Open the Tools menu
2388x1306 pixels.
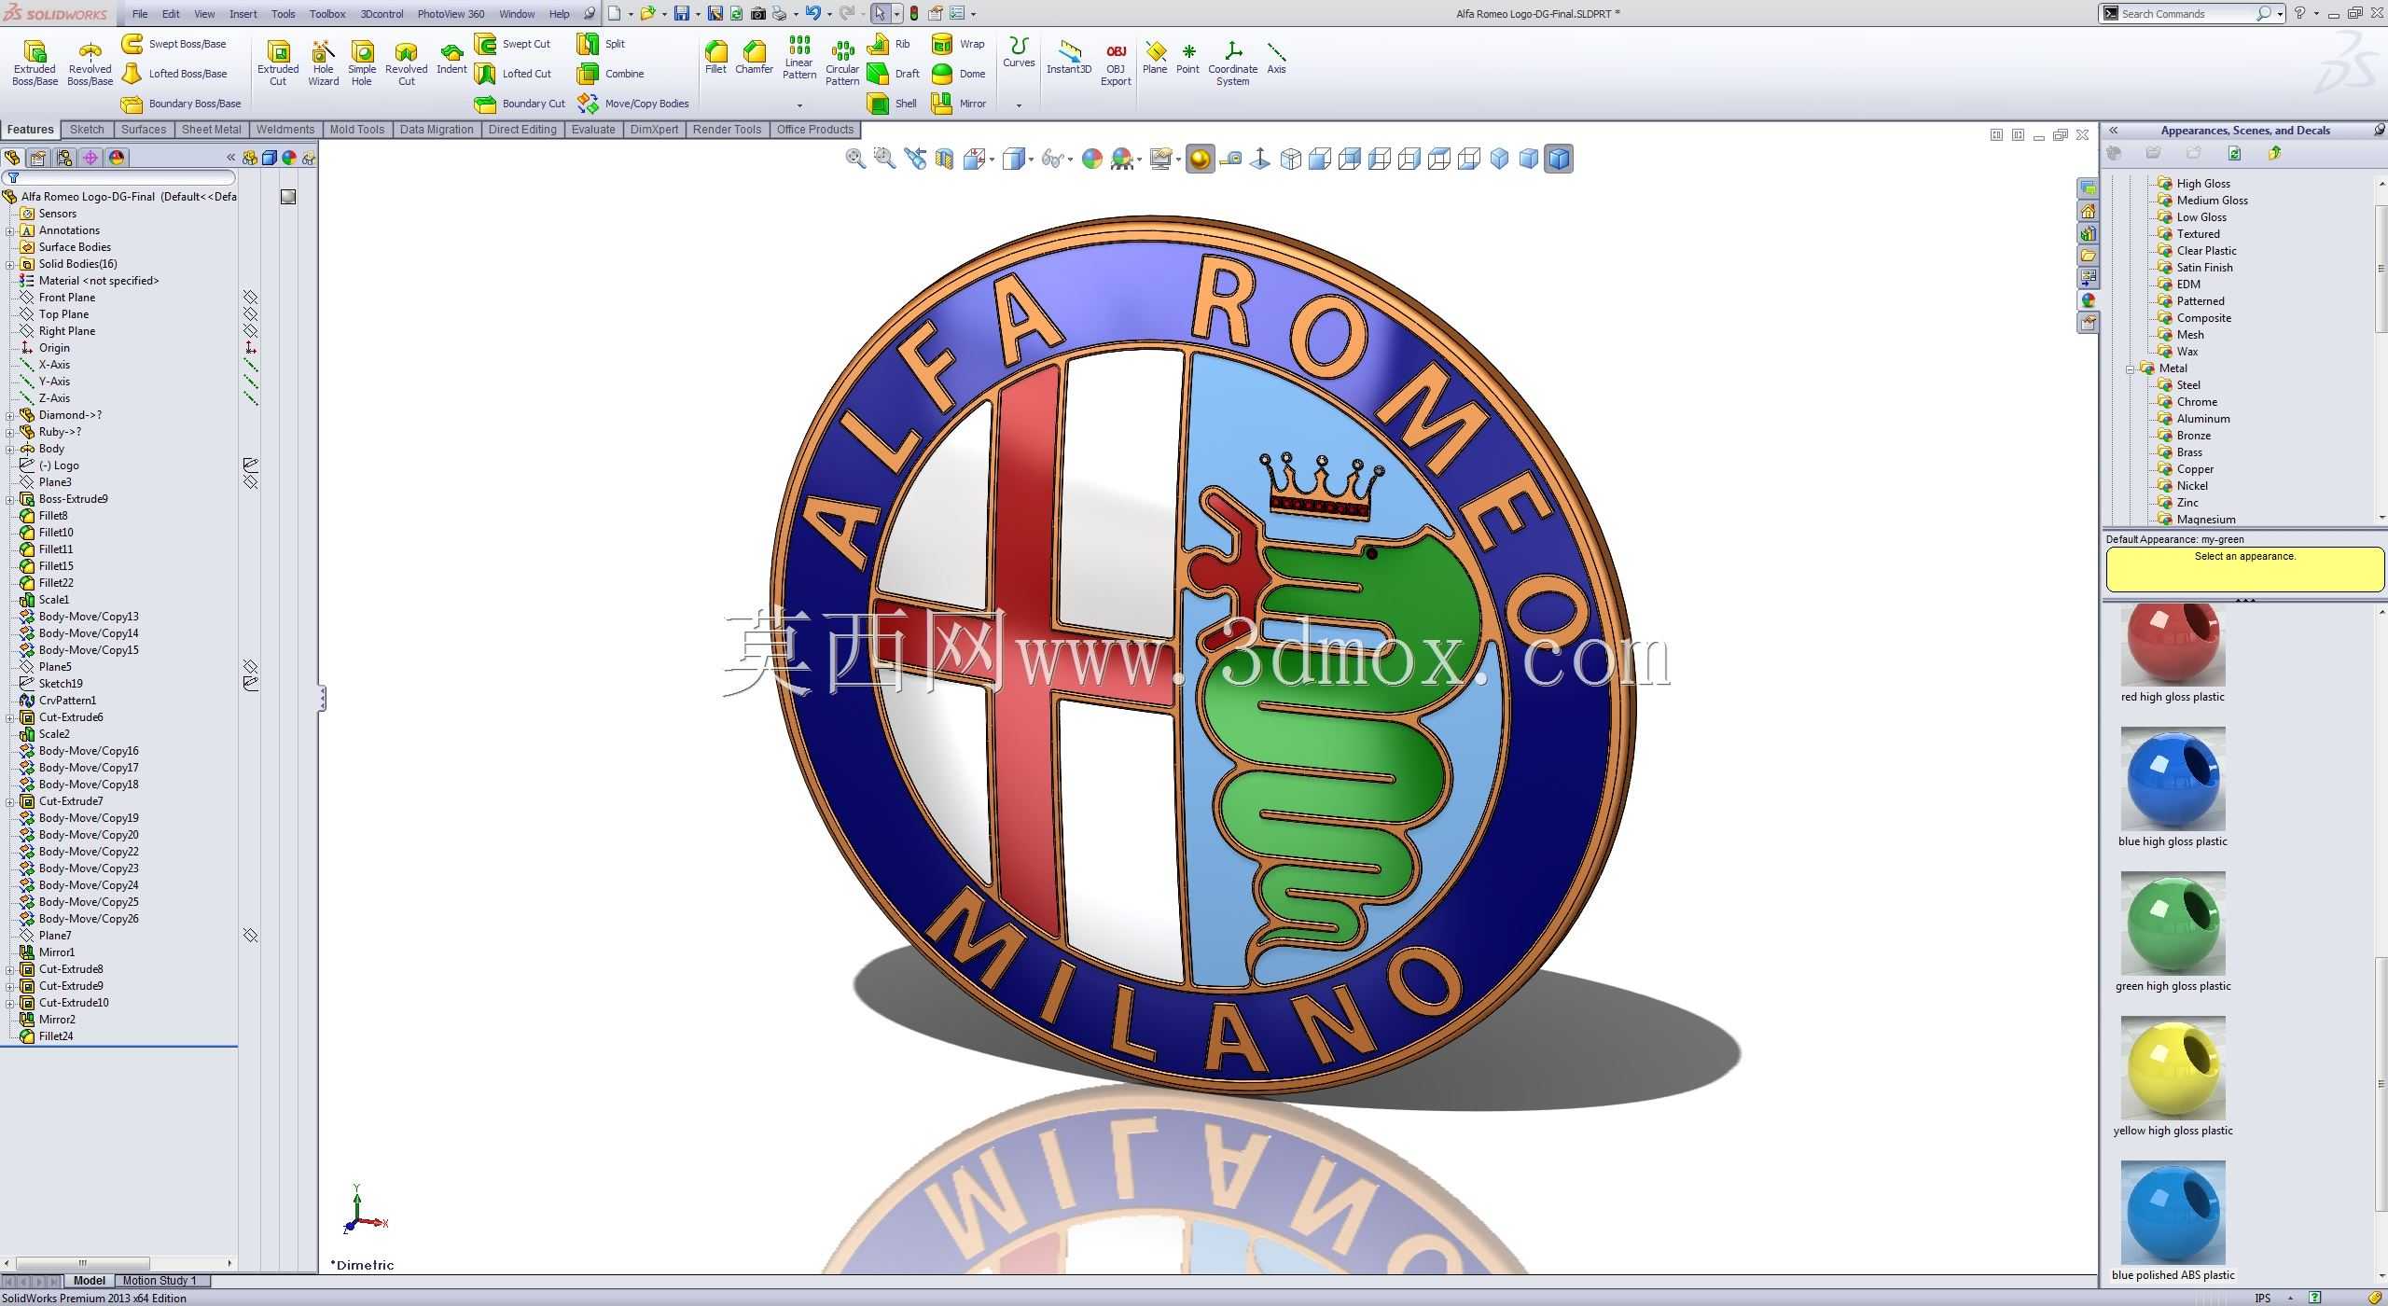tap(283, 14)
